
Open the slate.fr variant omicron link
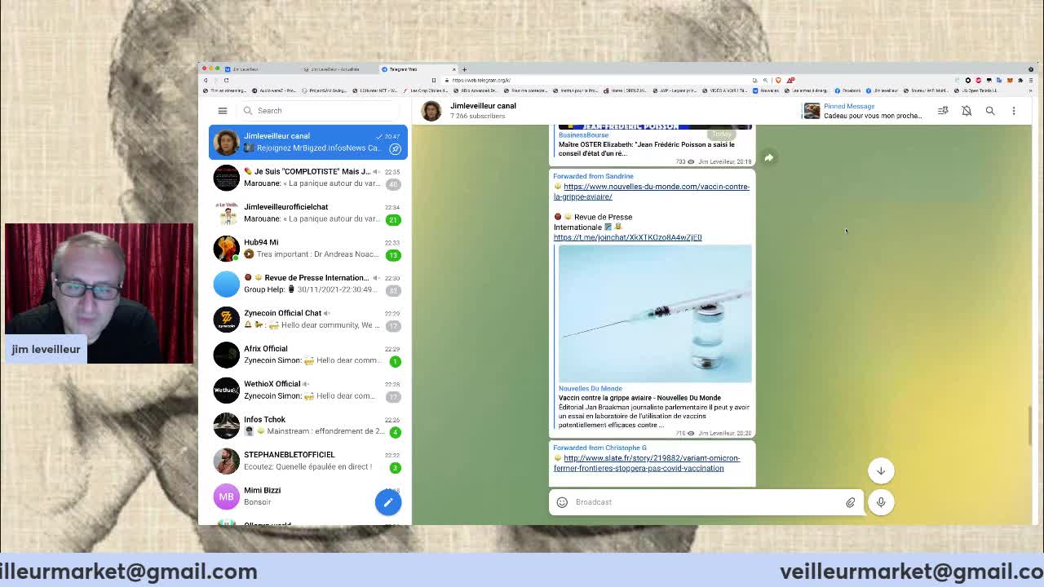pyautogui.click(x=647, y=463)
